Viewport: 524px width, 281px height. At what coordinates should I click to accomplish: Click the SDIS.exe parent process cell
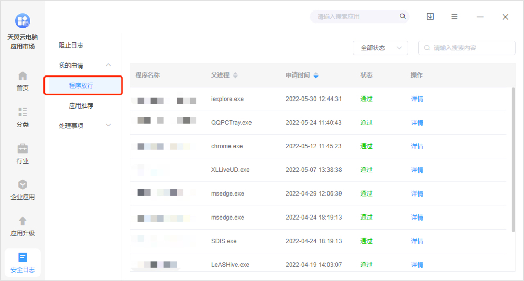pyautogui.click(x=224, y=241)
